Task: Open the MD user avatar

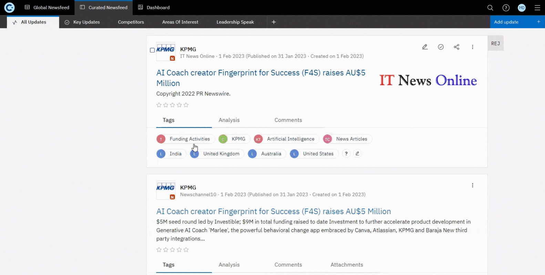Action: point(522,8)
